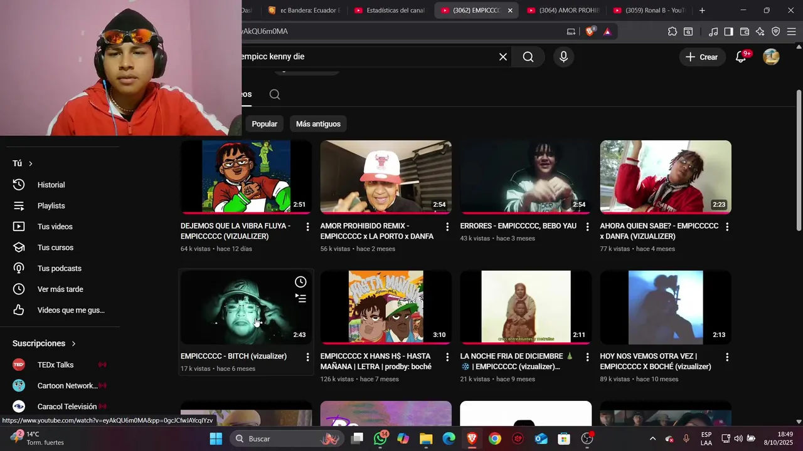Open options for EMPICCCCC - BITCH video
The width and height of the screenshot is (803, 451).
tap(307, 357)
